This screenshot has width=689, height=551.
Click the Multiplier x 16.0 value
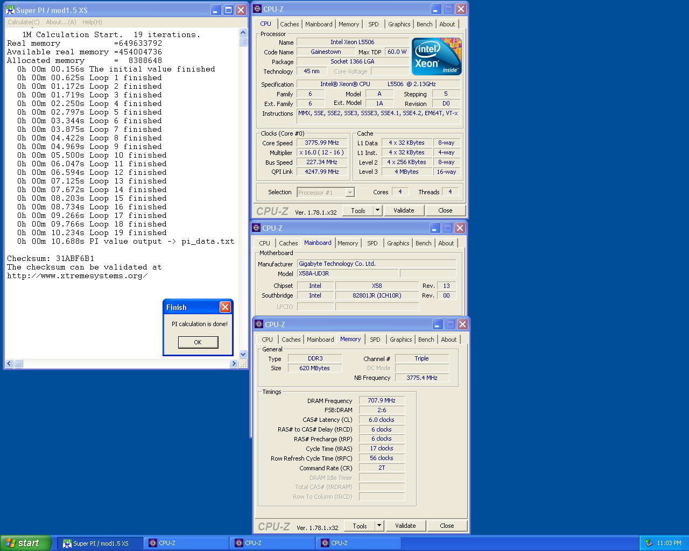tap(322, 153)
